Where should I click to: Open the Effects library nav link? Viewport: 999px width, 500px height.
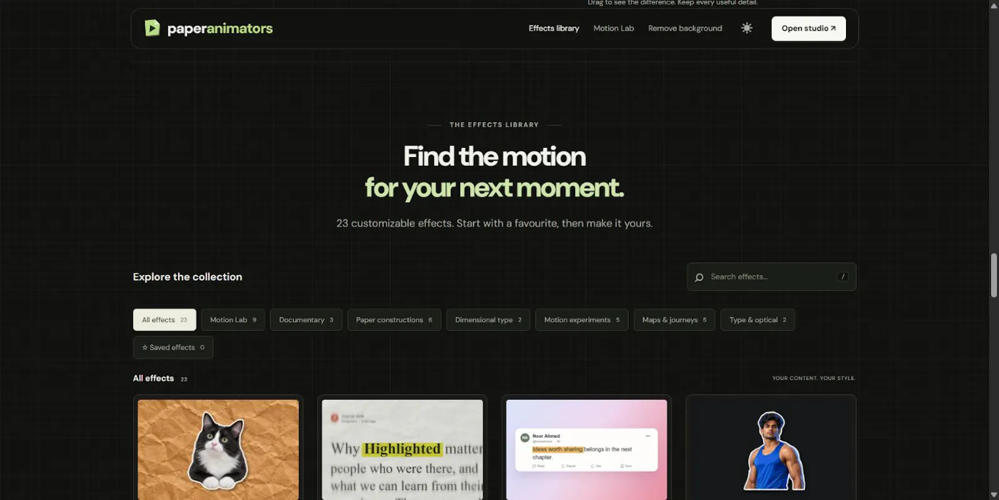(554, 28)
